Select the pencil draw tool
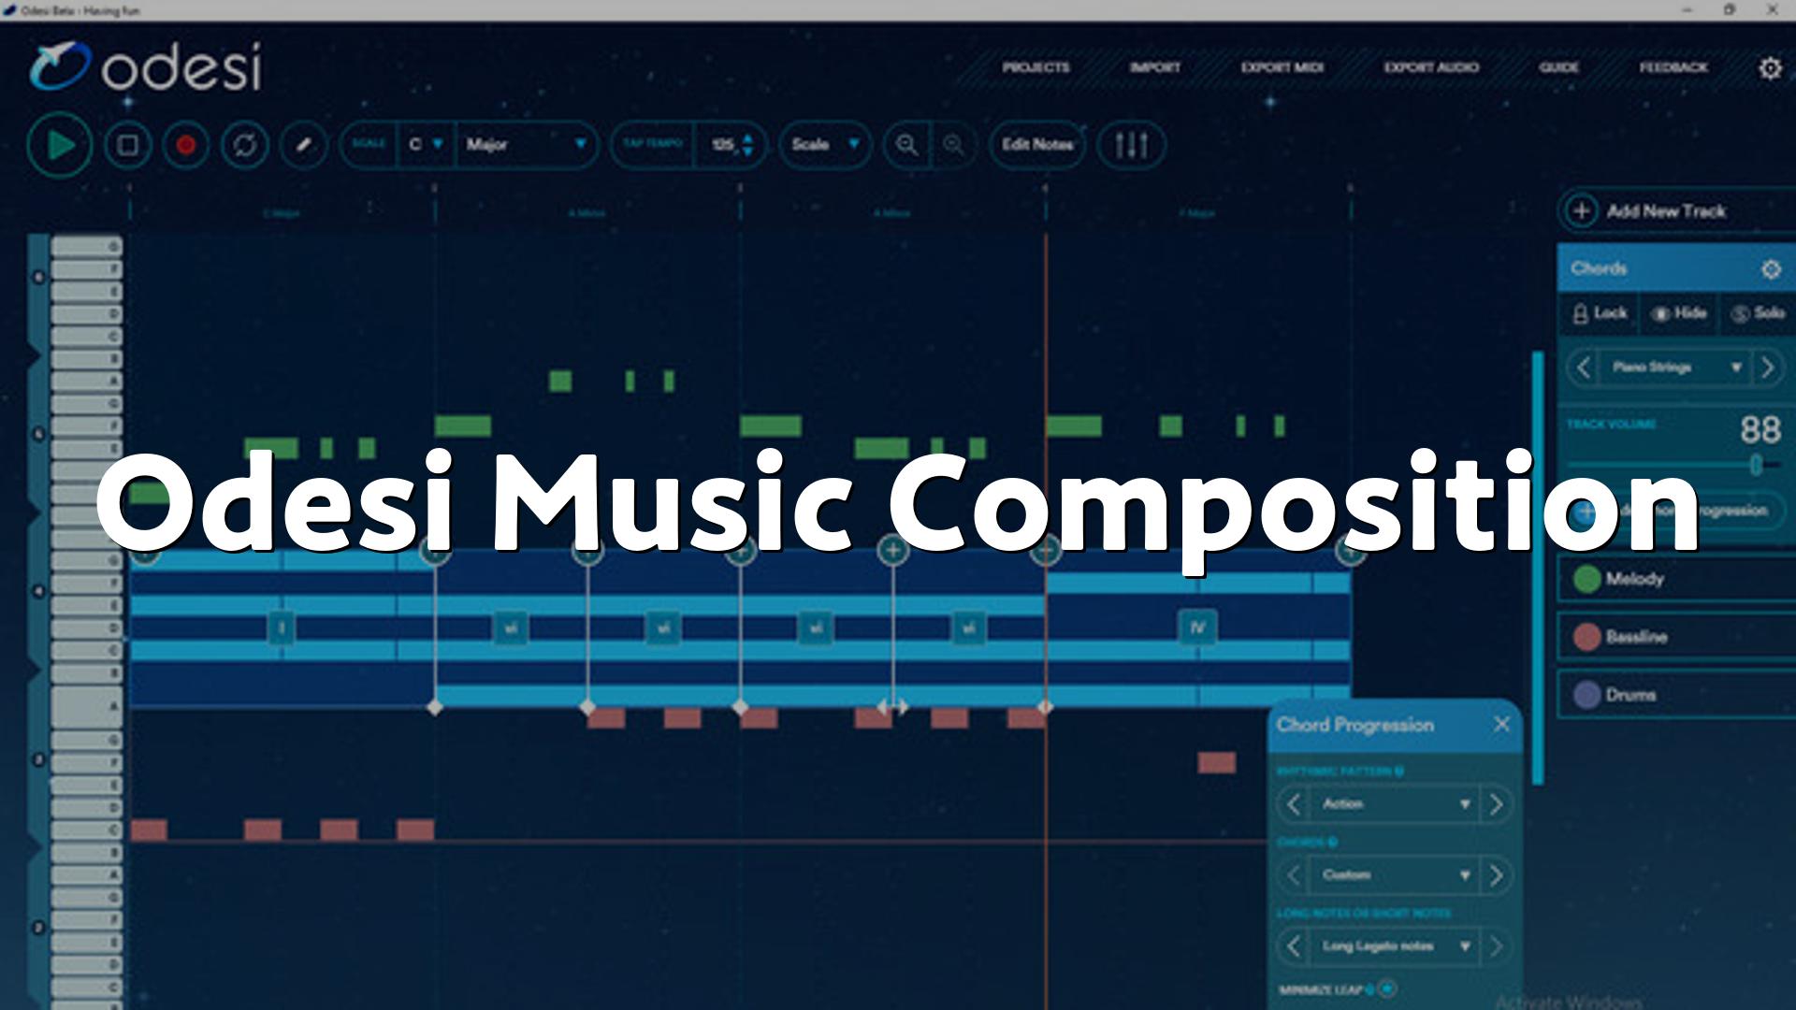Image resolution: width=1796 pixels, height=1010 pixels. pos(303,145)
